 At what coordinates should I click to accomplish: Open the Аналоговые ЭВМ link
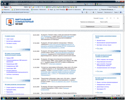click(x=11, y=68)
